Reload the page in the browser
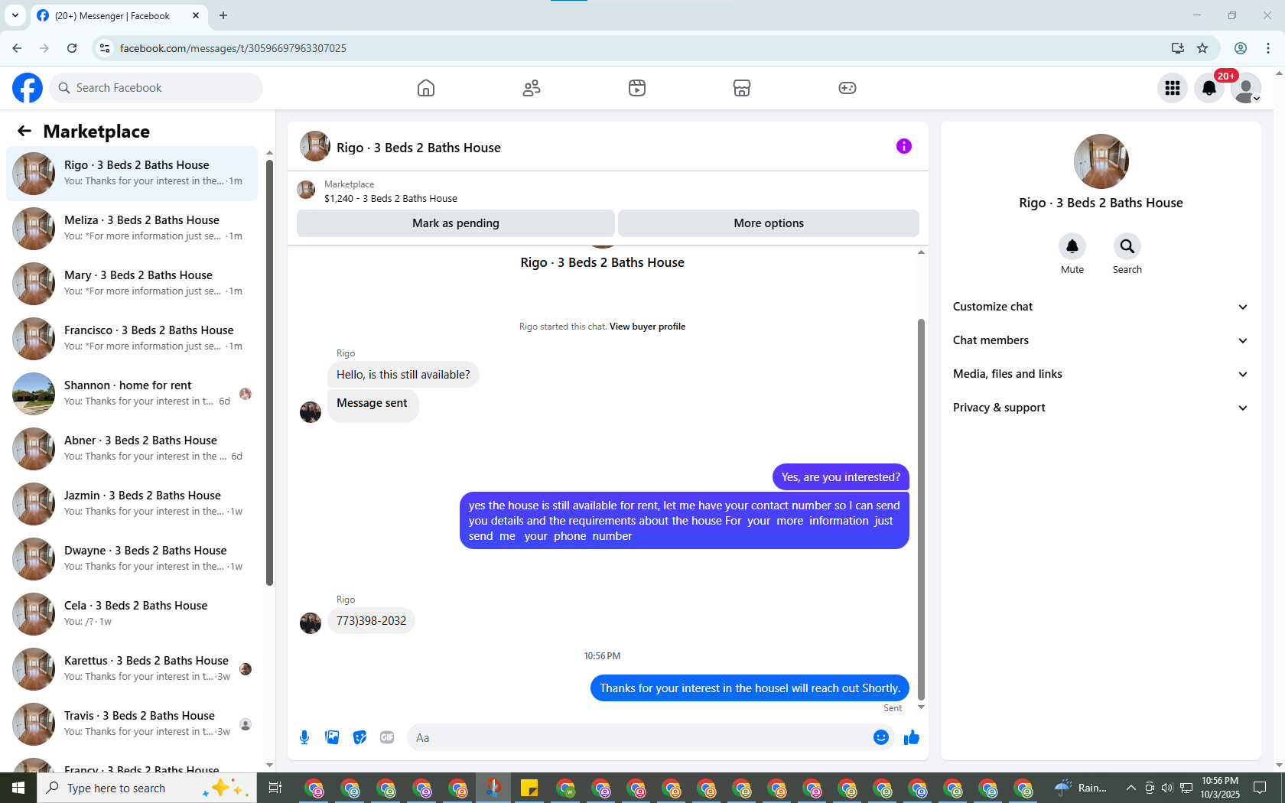Image resolution: width=1285 pixels, height=803 pixels. [72, 48]
